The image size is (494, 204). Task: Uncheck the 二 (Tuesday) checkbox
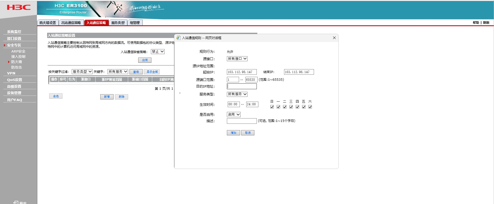point(285,107)
